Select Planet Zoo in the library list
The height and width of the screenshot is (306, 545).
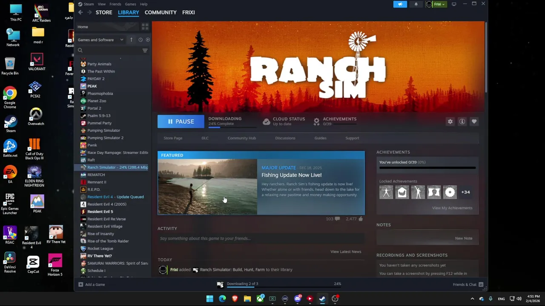click(97, 101)
